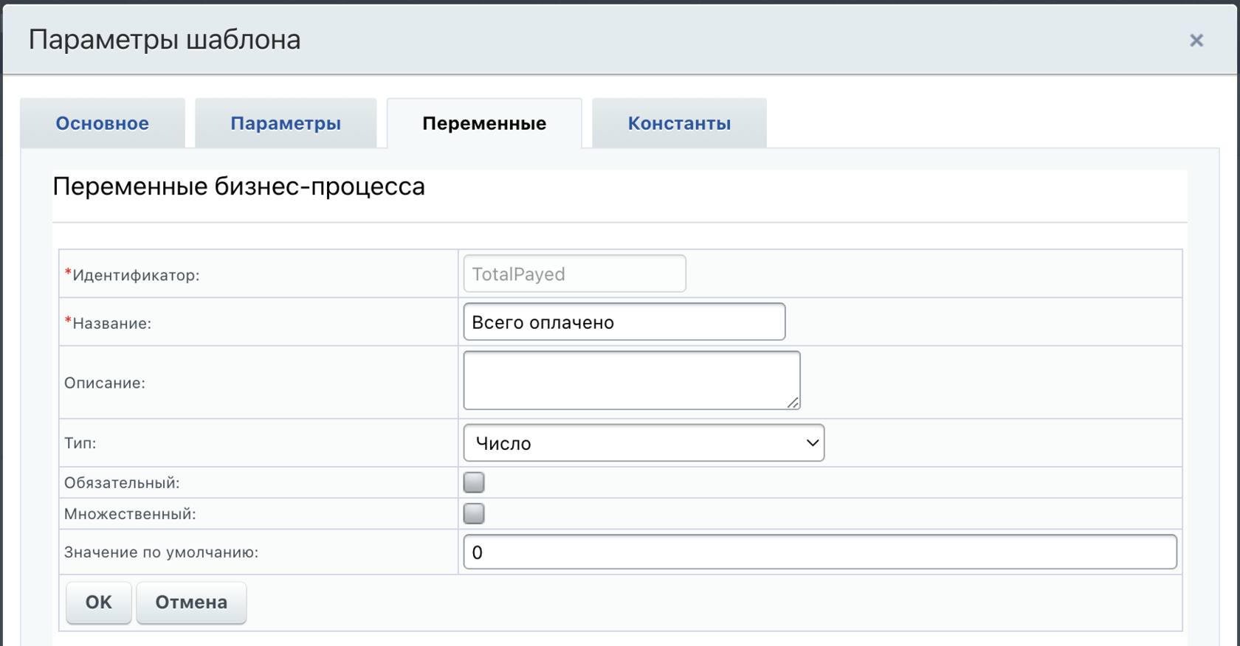This screenshot has height=646, width=1240.
Task: Click the Идентификатор label
Action: (x=136, y=275)
